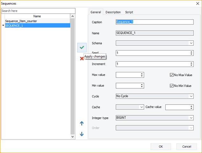Adjust the Increment value stepper

191,64
